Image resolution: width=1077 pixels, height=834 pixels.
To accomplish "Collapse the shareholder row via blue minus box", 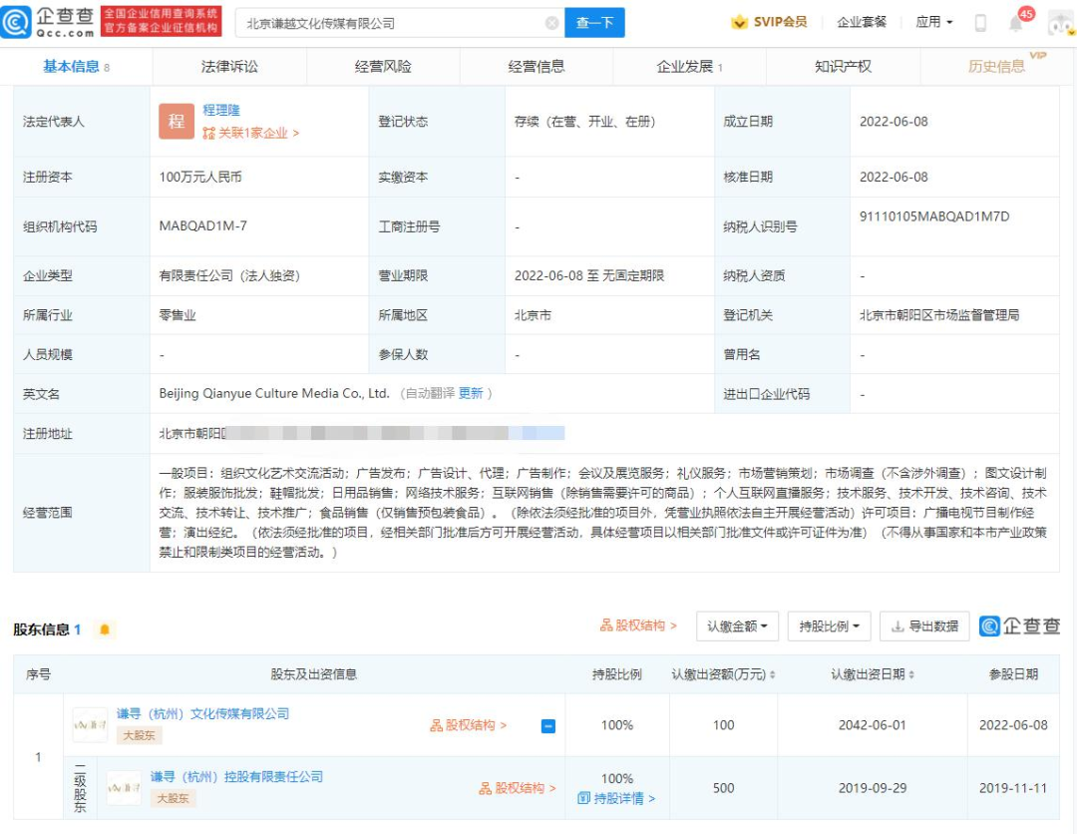I will (x=546, y=725).
